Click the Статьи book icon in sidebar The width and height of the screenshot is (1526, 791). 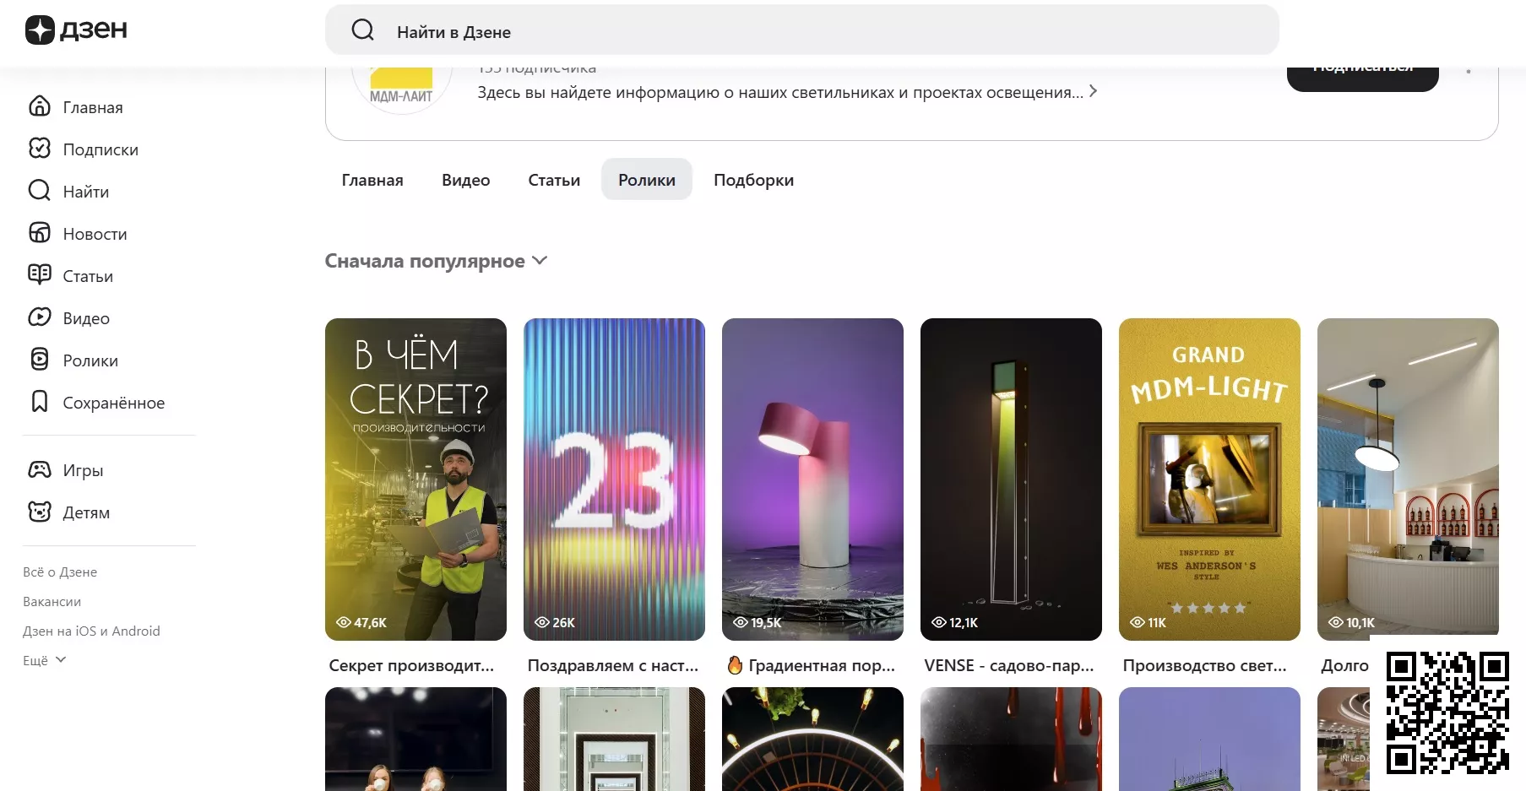coord(40,275)
